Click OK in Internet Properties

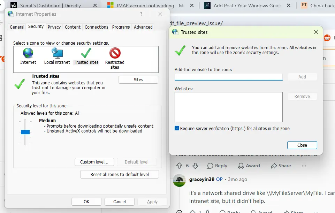86,202
